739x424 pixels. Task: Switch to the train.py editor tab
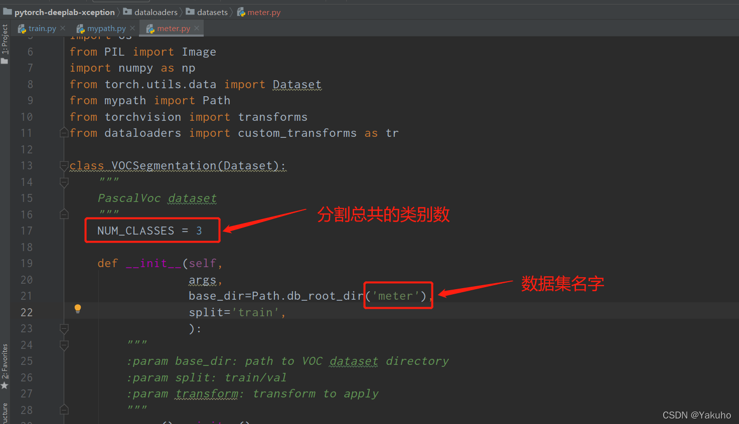click(x=42, y=29)
